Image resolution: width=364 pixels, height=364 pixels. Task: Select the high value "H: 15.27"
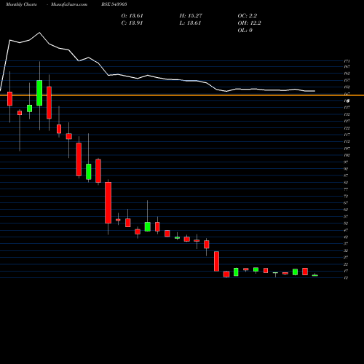[191, 16]
